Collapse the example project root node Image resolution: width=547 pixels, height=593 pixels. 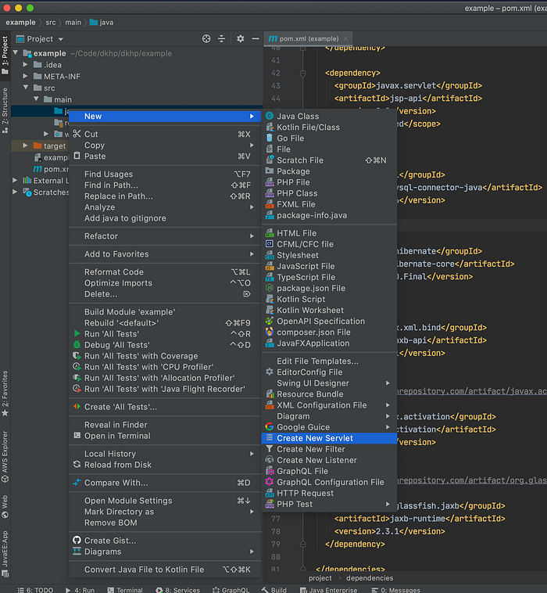coord(16,53)
